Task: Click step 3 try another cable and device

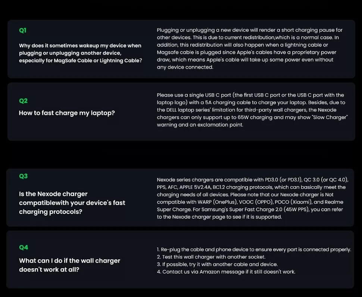Action: [x=217, y=264]
